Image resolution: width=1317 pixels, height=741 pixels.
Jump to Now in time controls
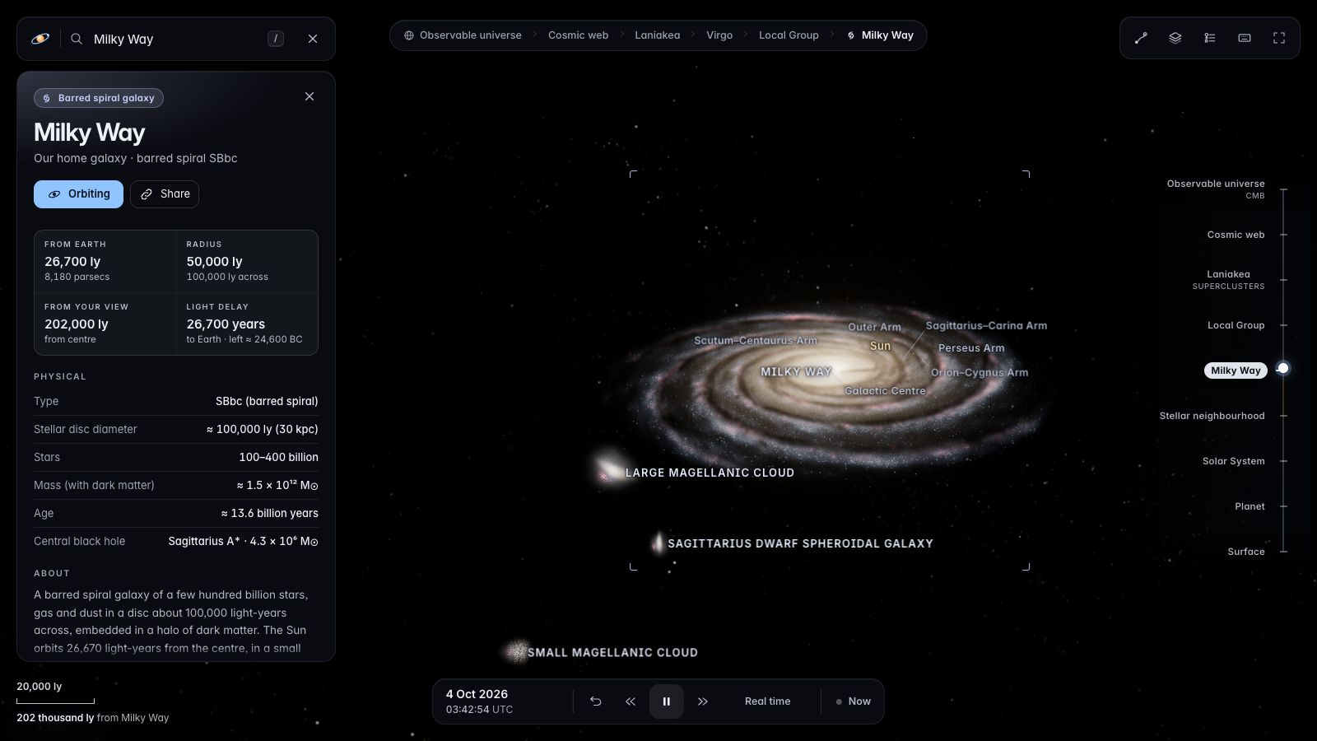853,701
